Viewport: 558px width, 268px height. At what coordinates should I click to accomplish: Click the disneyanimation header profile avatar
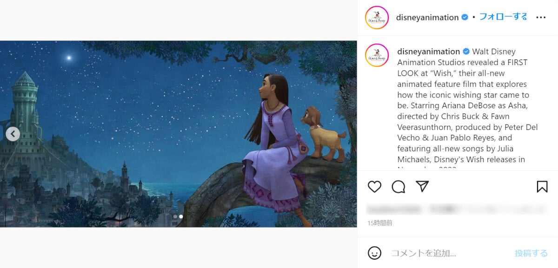coord(377,18)
